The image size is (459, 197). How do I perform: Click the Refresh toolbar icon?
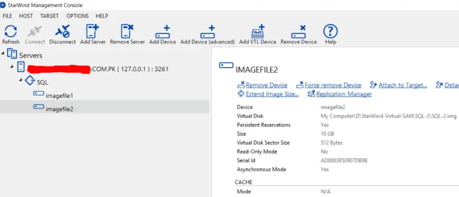(10, 31)
